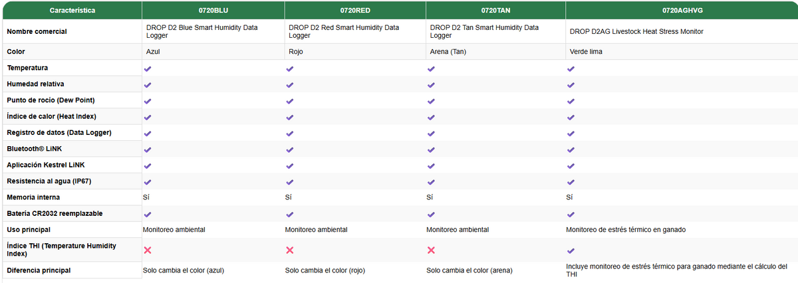Click the red X for THI under 0720TAN
The width and height of the screenshot is (798, 283).
[431, 250]
